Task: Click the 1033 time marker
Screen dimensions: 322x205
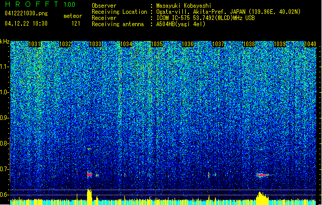Action: click(x=96, y=44)
